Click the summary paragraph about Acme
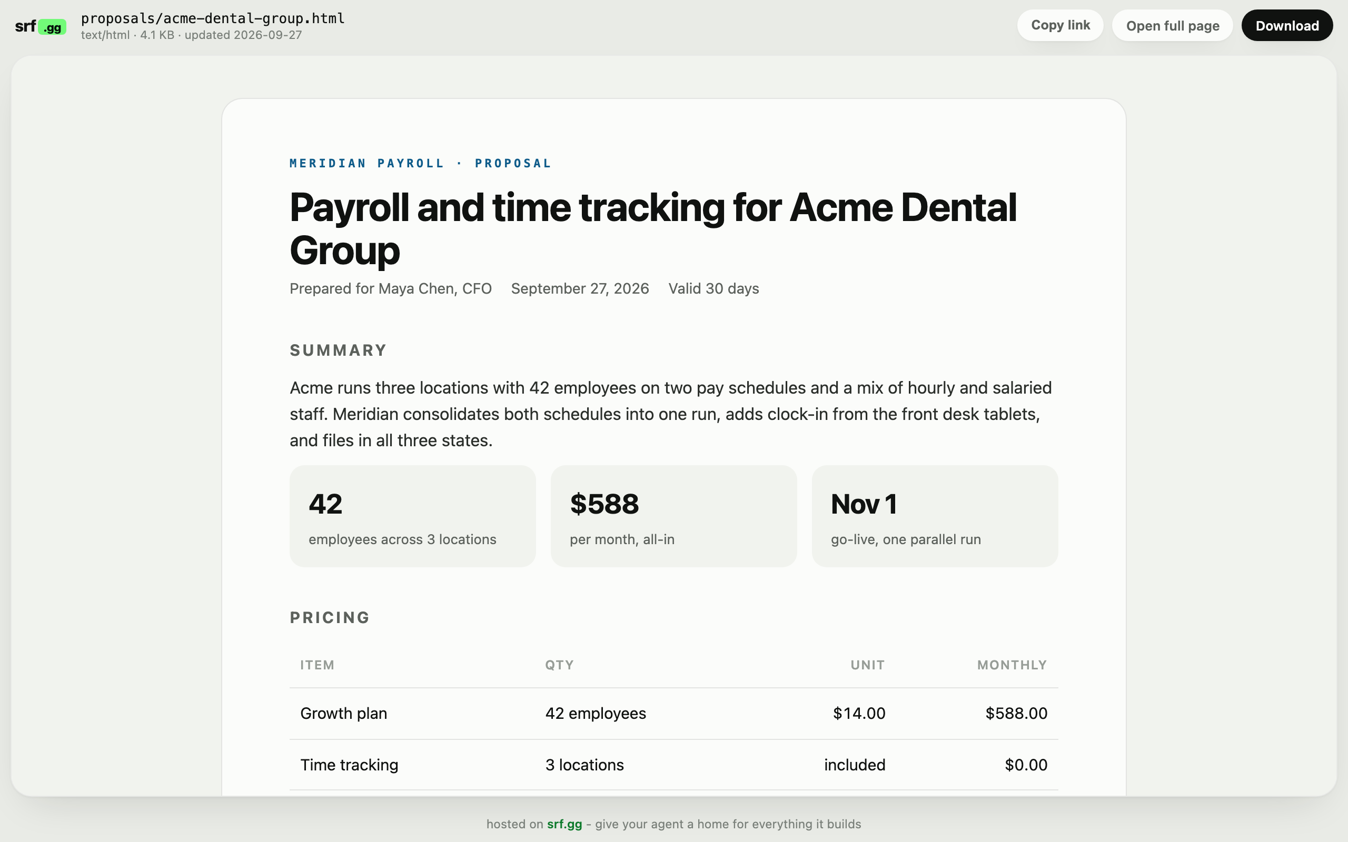 [x=671, y=414]
